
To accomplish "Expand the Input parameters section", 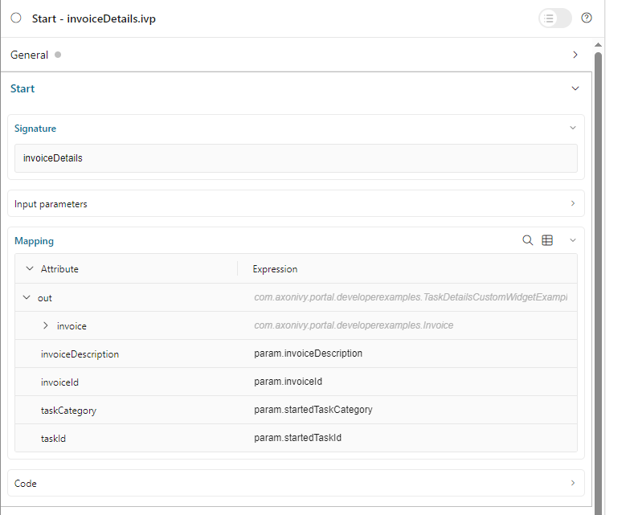I will pyautogui.click(x=572, y=204).
